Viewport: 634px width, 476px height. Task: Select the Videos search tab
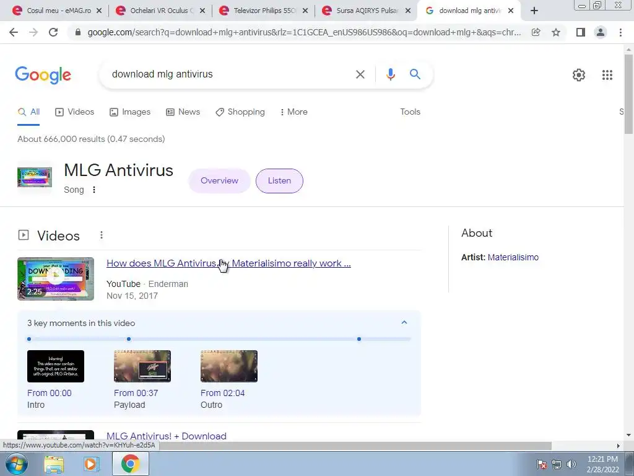point(75,112)
